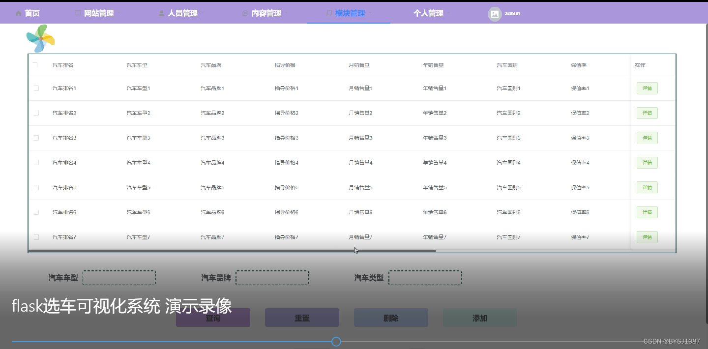Focus the 汽车车型 input field
The width and height of the screenshot is (708, 349).
point(119,278)
